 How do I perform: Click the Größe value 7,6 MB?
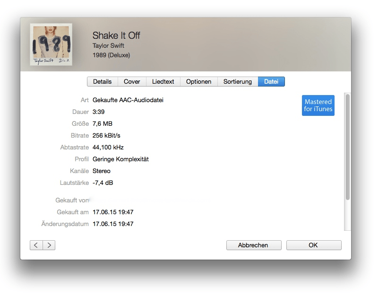click(x=103, y=124)
